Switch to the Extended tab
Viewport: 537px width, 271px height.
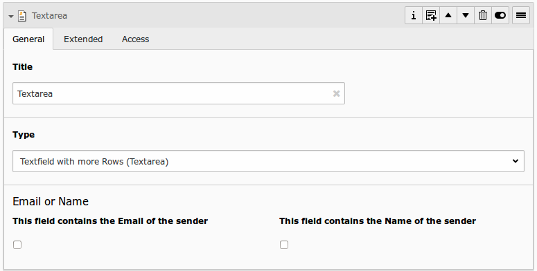[x=83, y=39]
